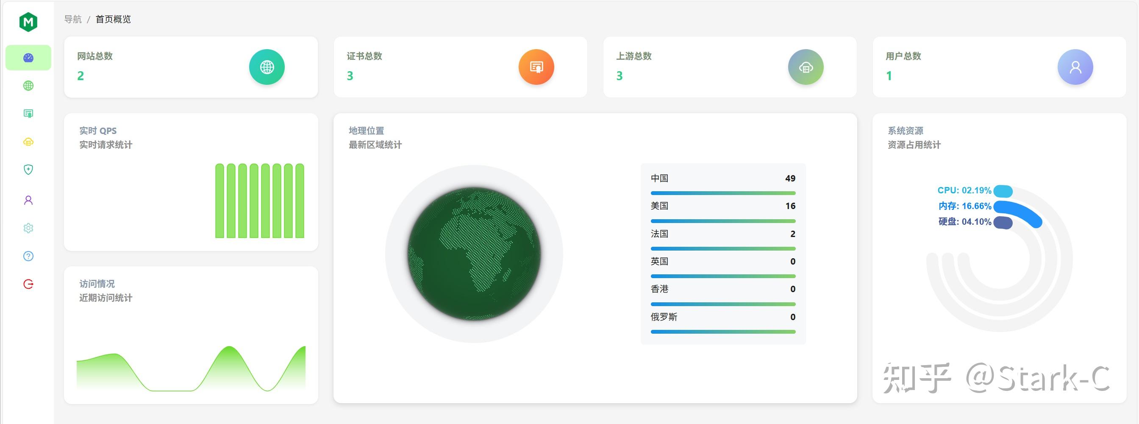
Task: Open the 网站总数 statistics card
Action: (191, 67)
